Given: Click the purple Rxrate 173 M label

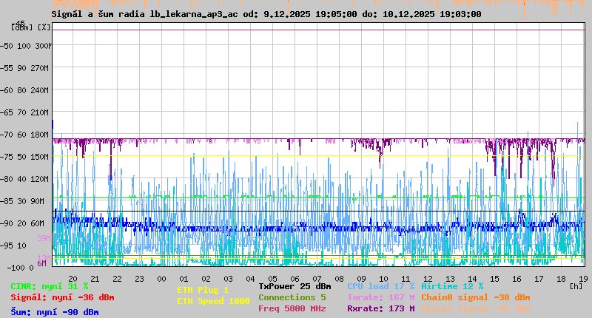Looking at the screenshot, I should click(380, 308).
